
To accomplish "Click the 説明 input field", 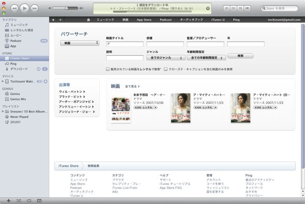I will point(125,58).
